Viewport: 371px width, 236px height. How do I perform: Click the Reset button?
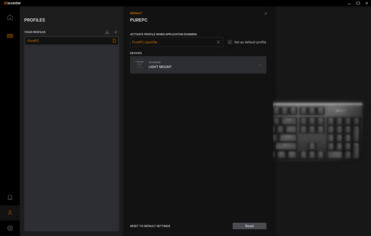249,226
